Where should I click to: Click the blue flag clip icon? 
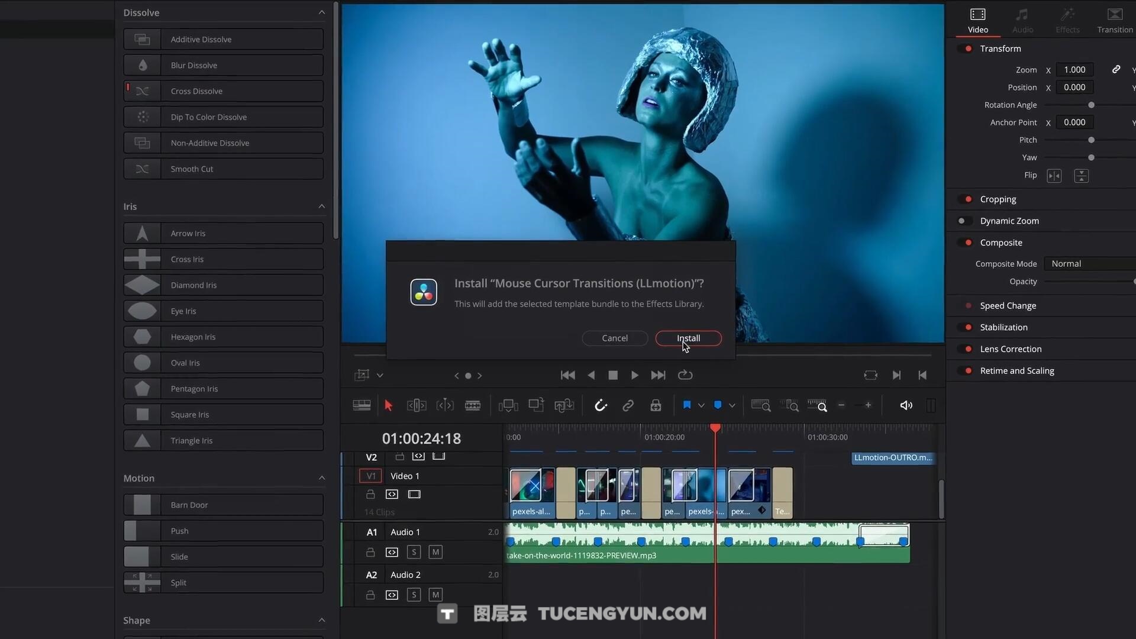(x=686, y=405)
